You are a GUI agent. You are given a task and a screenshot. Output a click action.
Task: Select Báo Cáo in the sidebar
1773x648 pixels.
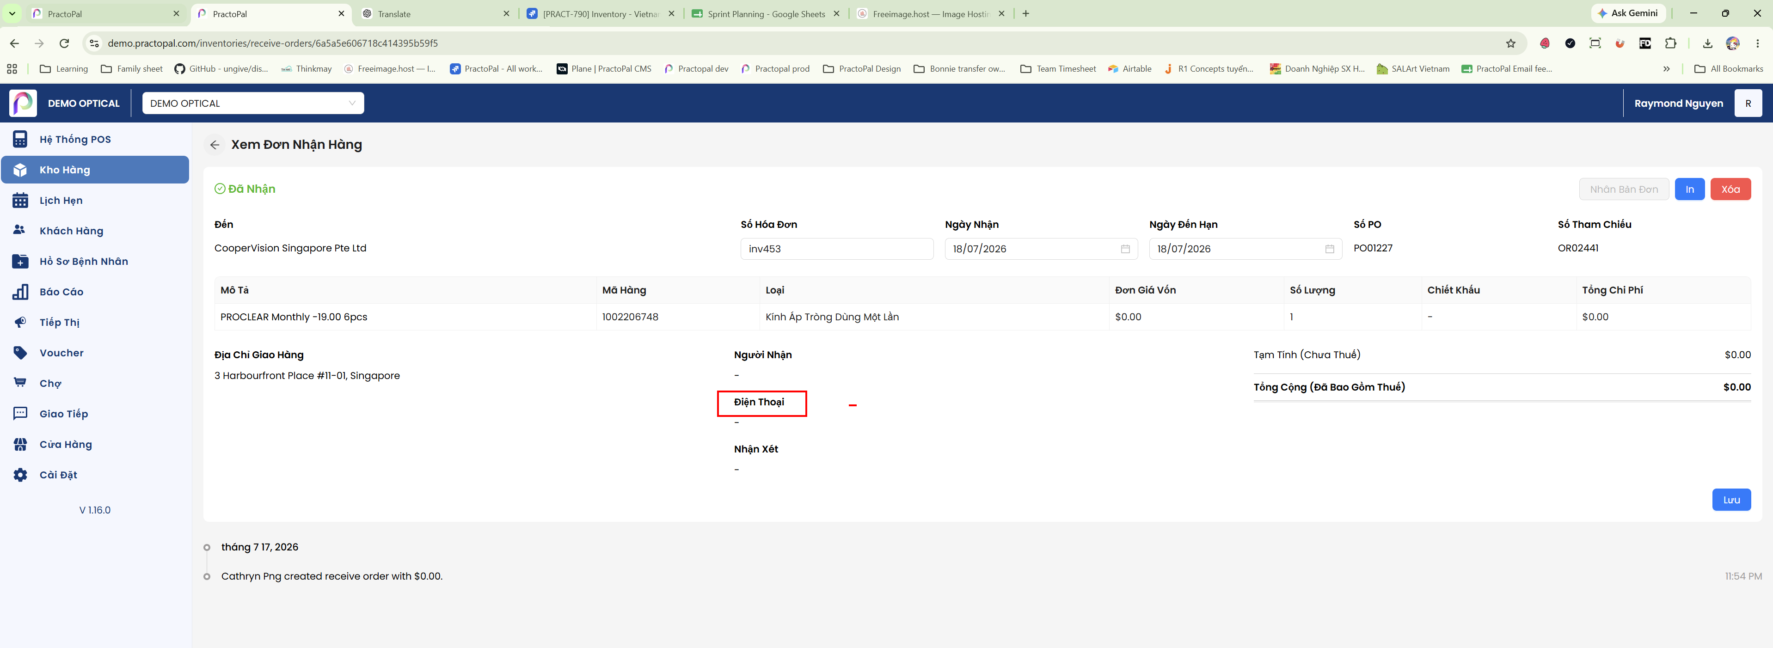(95, 292)
